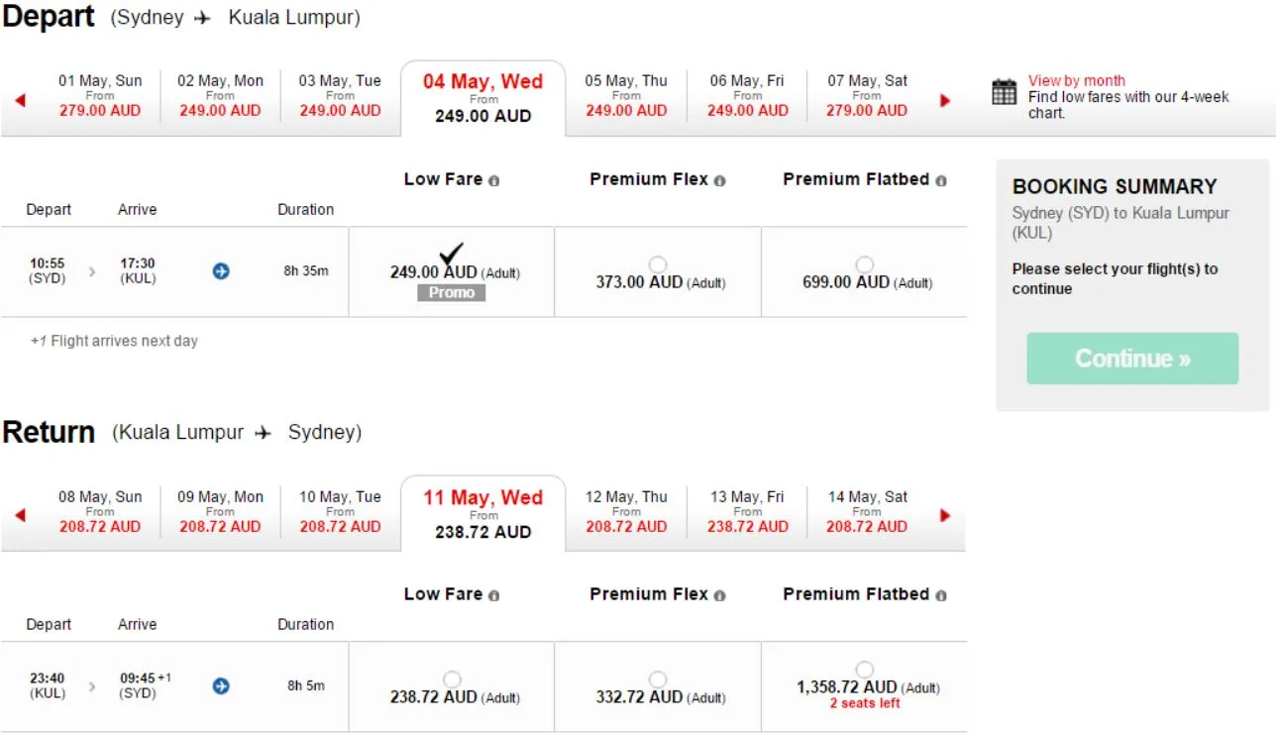
Task: Click next dates arrow in Return section
Action: click(x=945, y=515)
